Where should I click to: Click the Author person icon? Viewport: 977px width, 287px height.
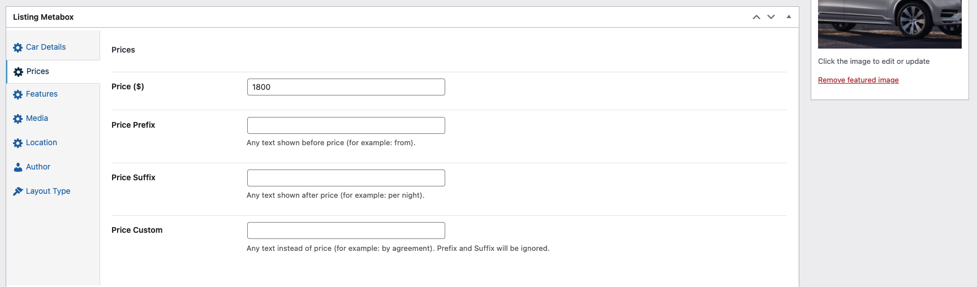coord(18,167)
